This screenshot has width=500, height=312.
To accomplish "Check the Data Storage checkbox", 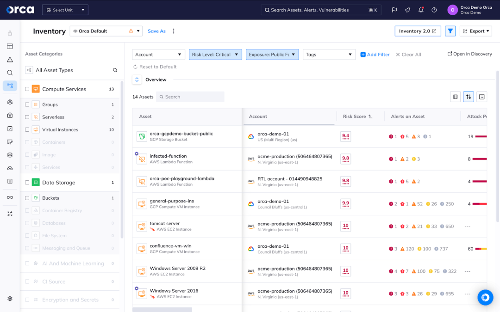I will coord(27,183).
